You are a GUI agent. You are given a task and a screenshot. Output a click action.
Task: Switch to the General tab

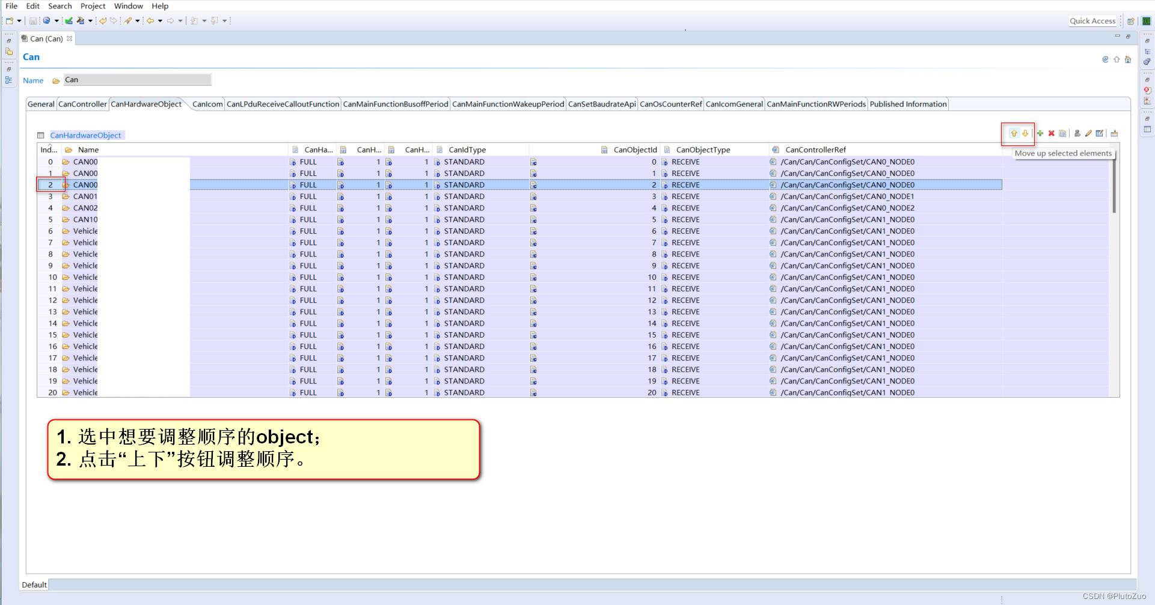click(41, 104)
